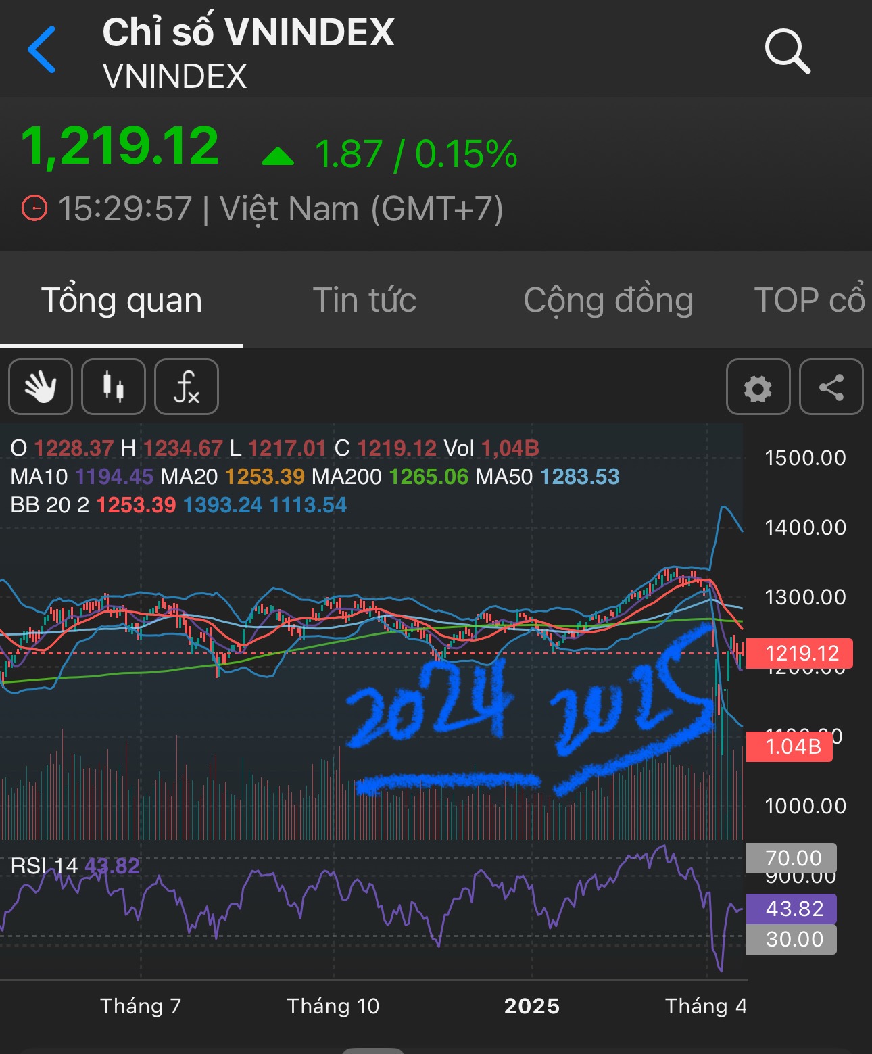Tap the 1.87 / 0.15% change value

point(416,154)
